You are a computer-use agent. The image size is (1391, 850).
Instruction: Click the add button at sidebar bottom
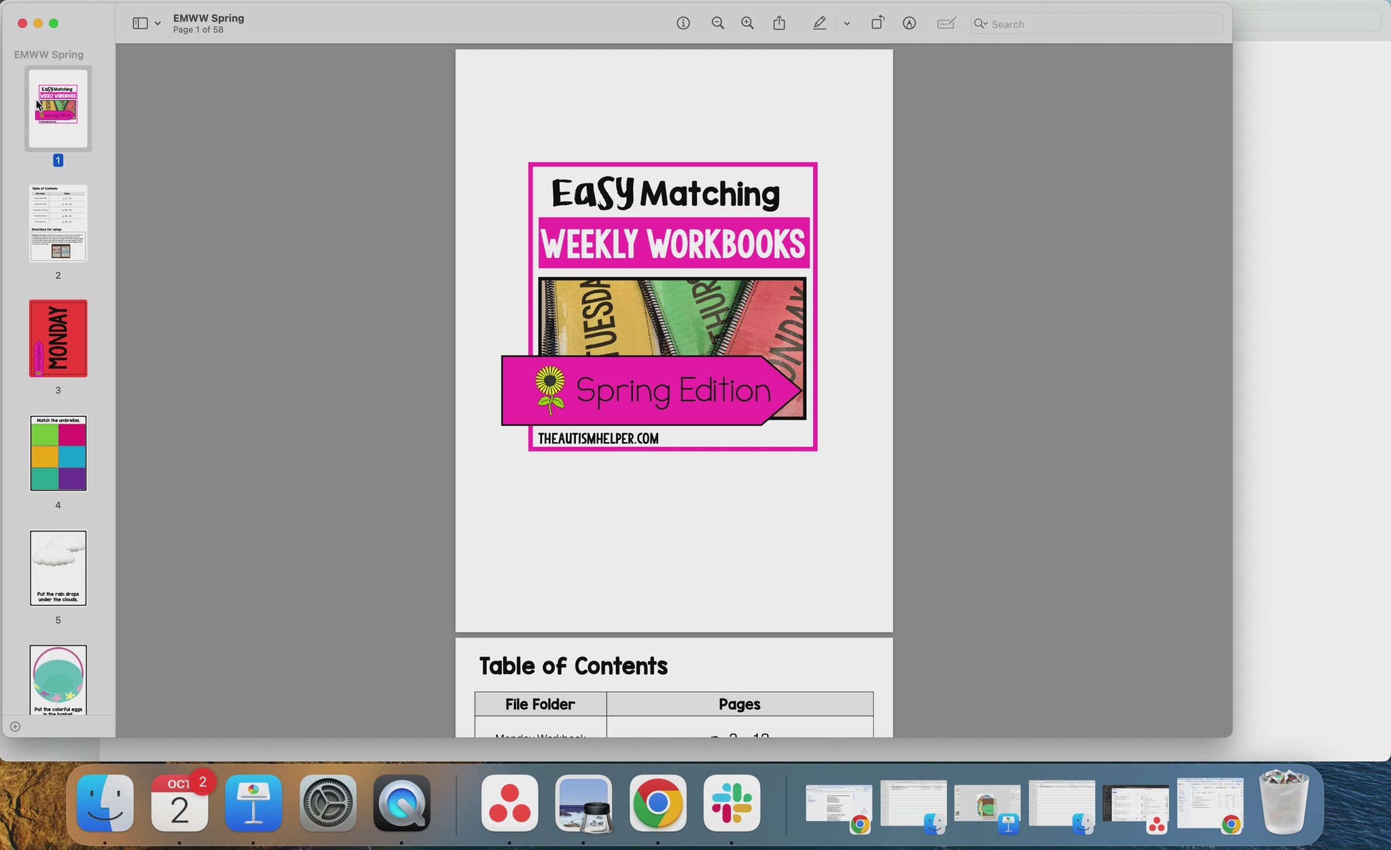(15, 726)
